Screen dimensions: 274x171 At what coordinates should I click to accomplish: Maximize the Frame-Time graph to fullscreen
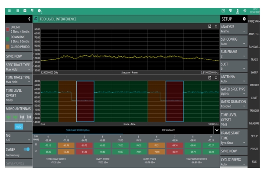[216, 78]
